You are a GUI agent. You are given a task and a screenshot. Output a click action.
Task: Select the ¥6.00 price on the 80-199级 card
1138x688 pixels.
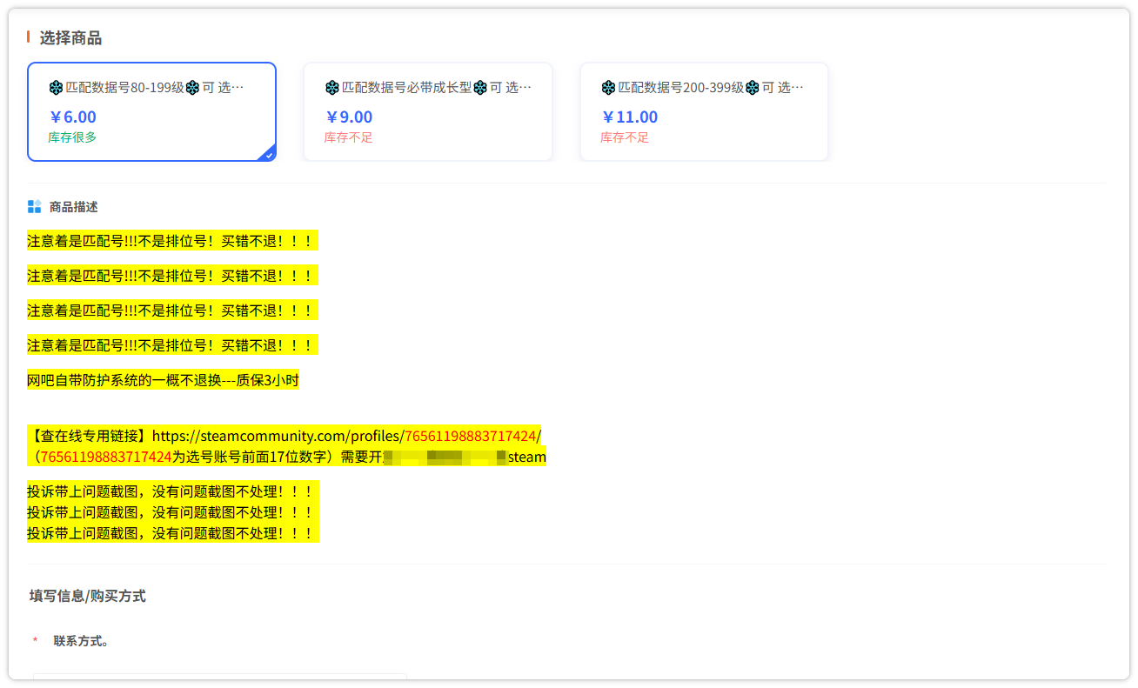tap(73, 117)
